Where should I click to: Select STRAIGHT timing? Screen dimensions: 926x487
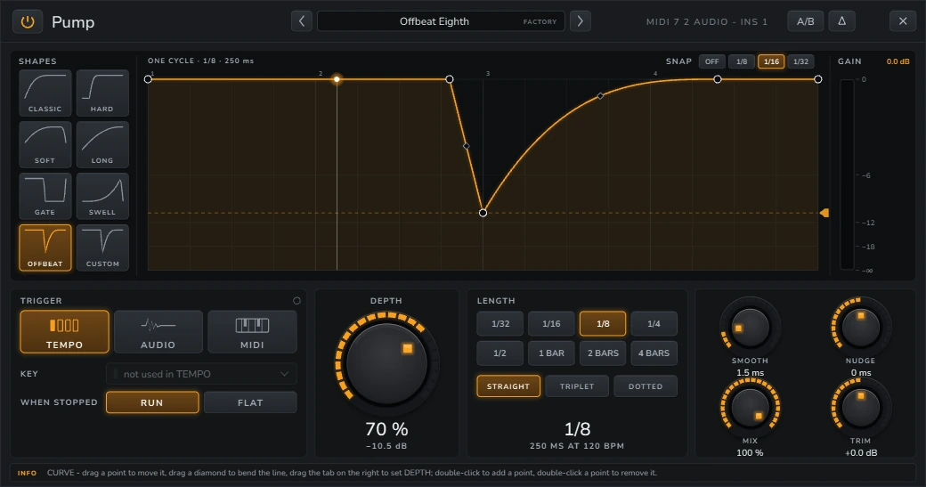tap(508, 386)
